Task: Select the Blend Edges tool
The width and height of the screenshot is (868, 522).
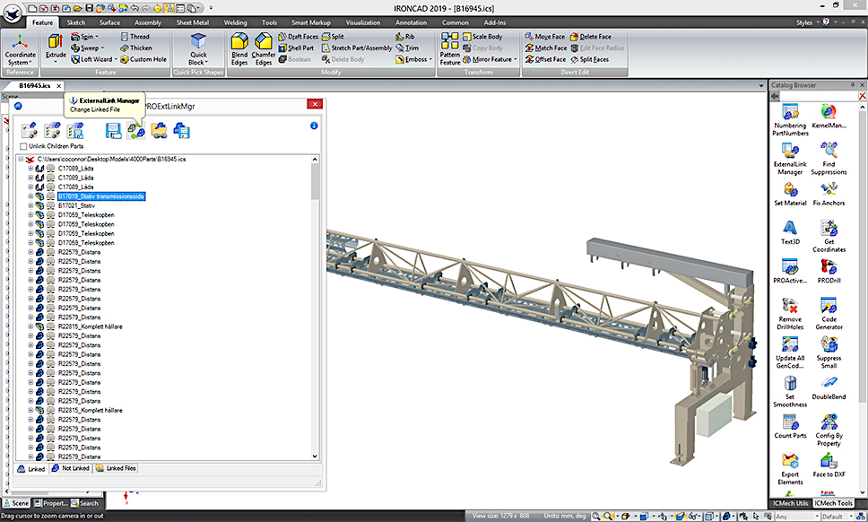Action: [x=239, y=45]
